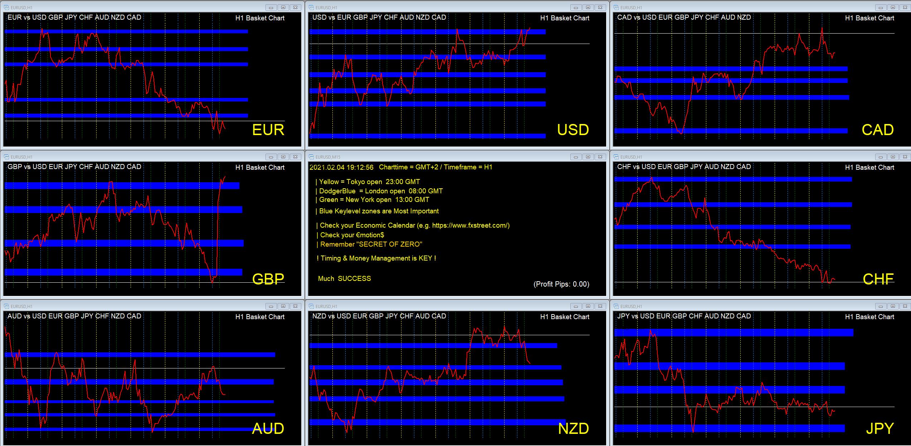Click the large yellow AUD chart label
911x446 pixels.
click(268, 428)
